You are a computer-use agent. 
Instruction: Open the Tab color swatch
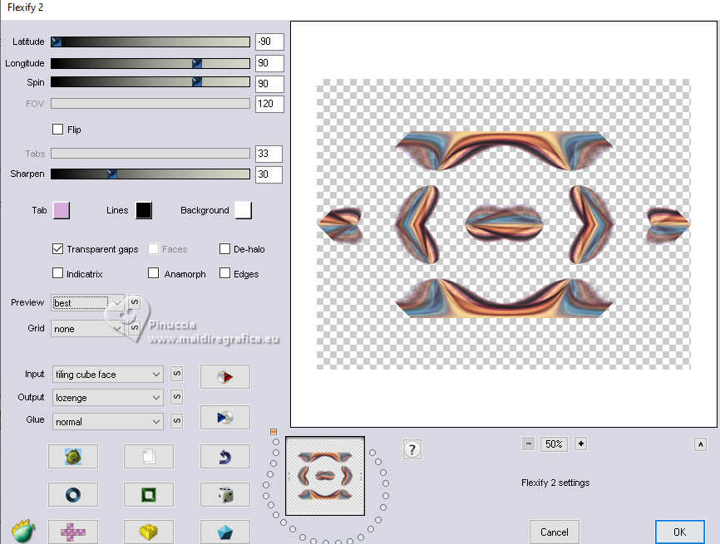(x=61, y=210)
